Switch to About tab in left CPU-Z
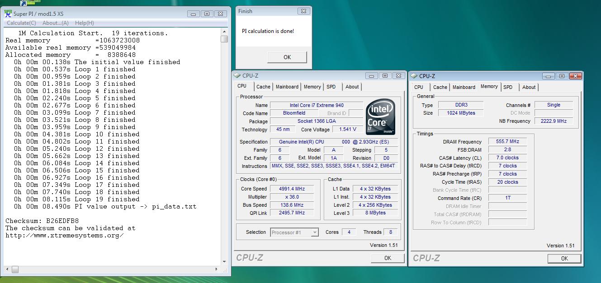The height and width of the screenshot is (283, 601). tap(352, 87)
